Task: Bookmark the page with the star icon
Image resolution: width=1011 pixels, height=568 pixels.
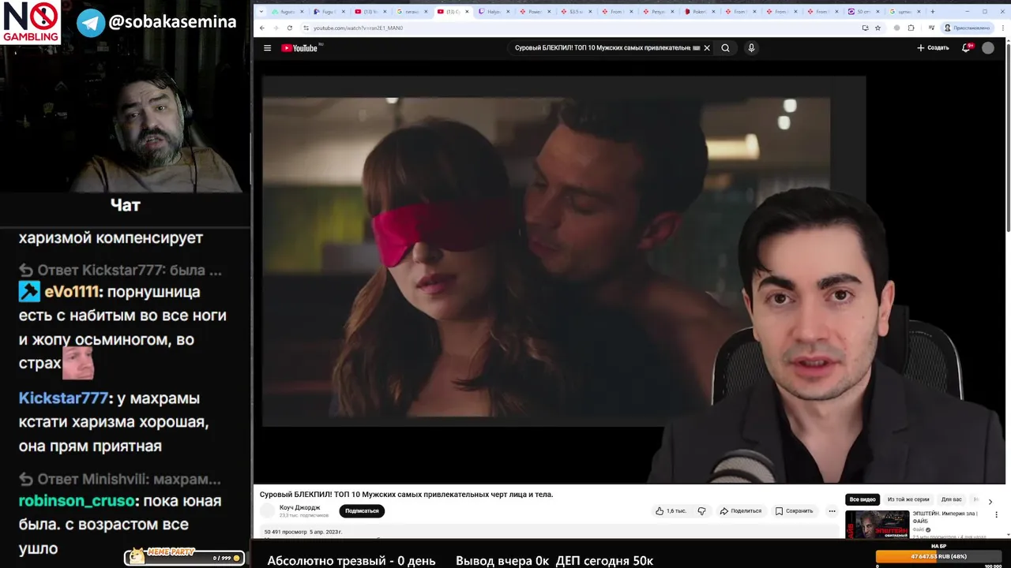Action: (878, 28)
